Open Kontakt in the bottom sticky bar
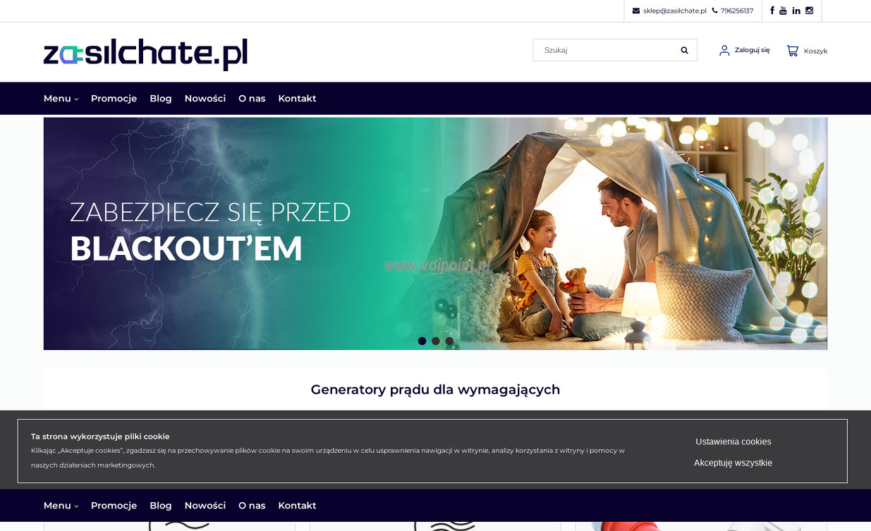871x531 pixels. pos(297,506)
